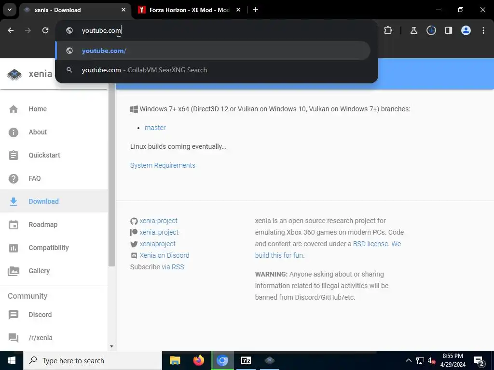The width and height of the screenshot is (494, 370).
Task: Open the Download sidebar link
Action: (43, 201)
